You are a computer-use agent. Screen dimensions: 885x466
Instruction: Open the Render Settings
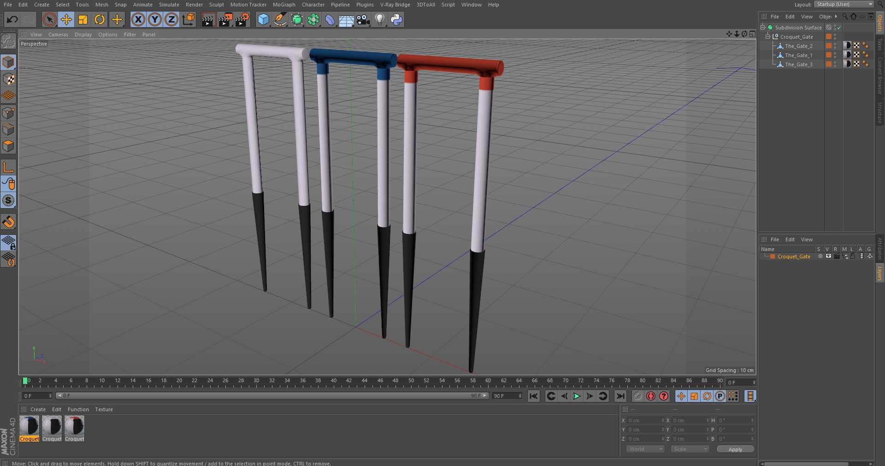(242, 19)
